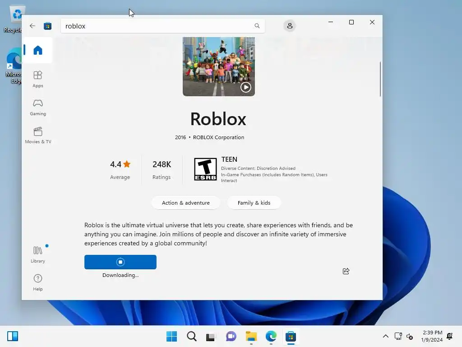462x347 pixels.
Task: Click the network icon in system tray
Action: tap(398, 336)
